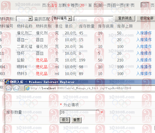
Task: Click the 库存数量 input field
Action: point(79,112)
